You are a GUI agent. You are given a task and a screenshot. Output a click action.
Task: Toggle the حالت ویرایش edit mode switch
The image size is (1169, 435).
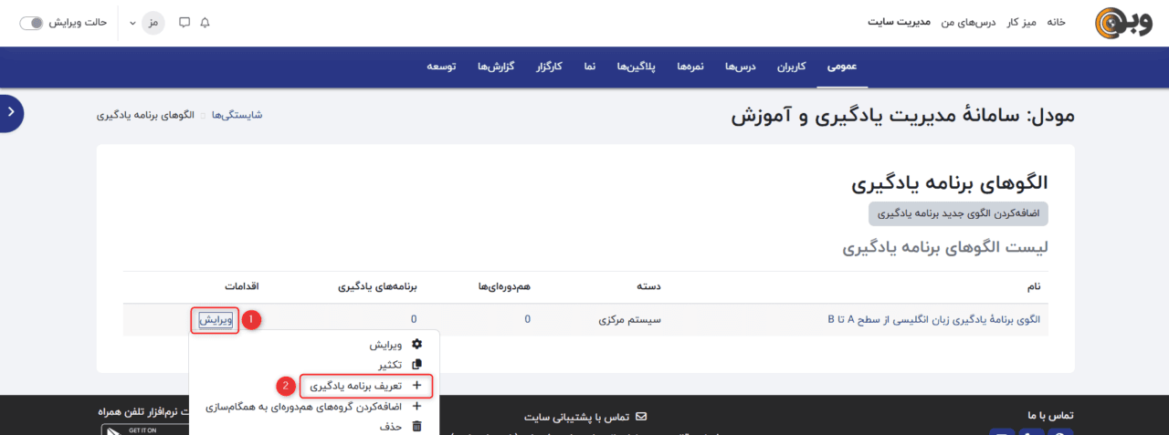tap(32, 22)
